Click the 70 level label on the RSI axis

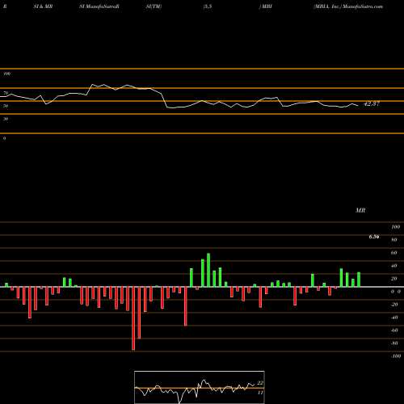point(6,93)
